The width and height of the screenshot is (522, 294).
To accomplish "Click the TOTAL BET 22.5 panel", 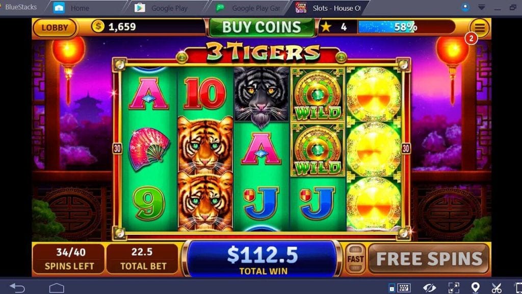I will coord(142,259).
